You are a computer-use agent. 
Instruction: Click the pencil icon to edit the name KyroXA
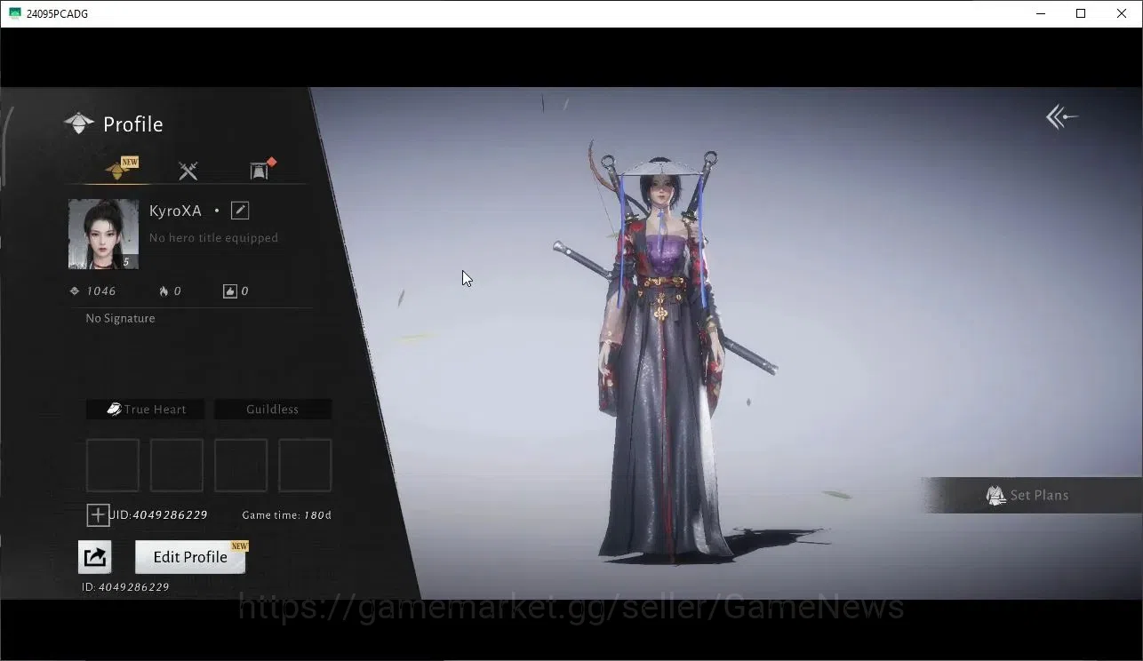(x=240, y=211)
